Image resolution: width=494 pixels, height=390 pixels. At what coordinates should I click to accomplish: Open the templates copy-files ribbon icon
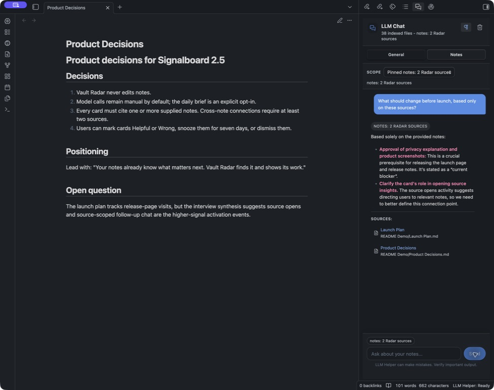pyautogui.click(x=8, y=99)
